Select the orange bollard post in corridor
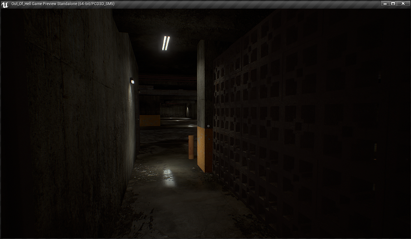This screenshot has height=239, width=411. 191,147
